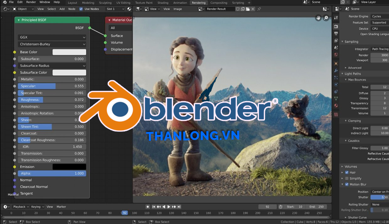
Task: Jump to the timeline's last frame
Action: pos(179,207)
